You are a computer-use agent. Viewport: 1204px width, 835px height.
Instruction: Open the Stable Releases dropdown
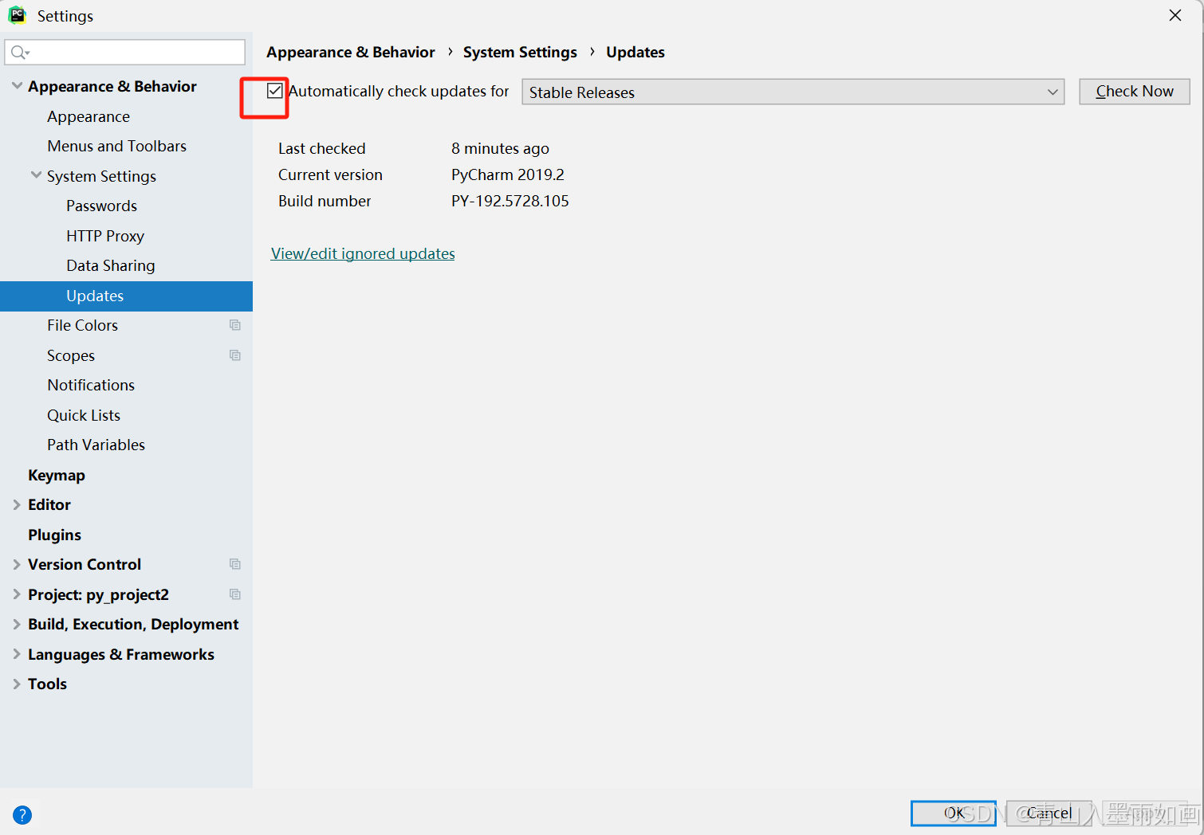point(793,92)
